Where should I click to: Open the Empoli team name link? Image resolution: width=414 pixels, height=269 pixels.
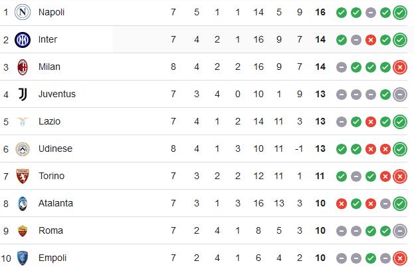[x=52, y=258]
